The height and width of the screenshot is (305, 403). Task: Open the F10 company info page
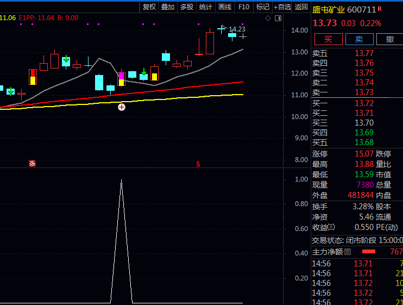point(244,7)
